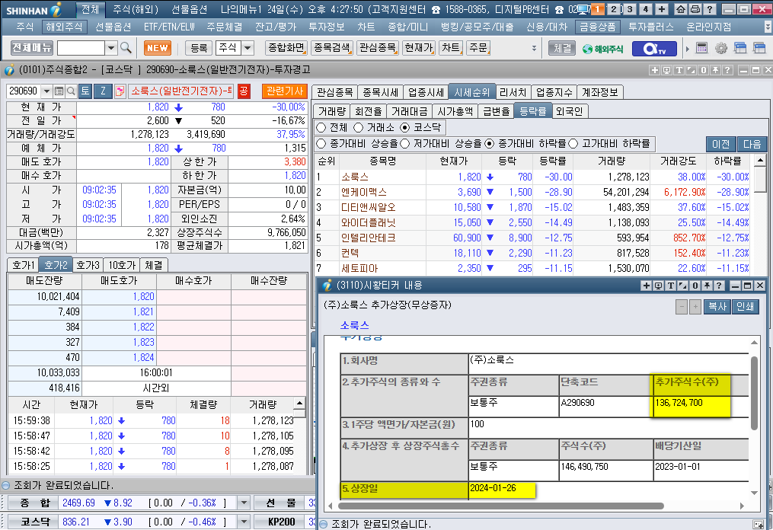
Task: Select the 거래소 market radio button
Action: pos(359,128)
